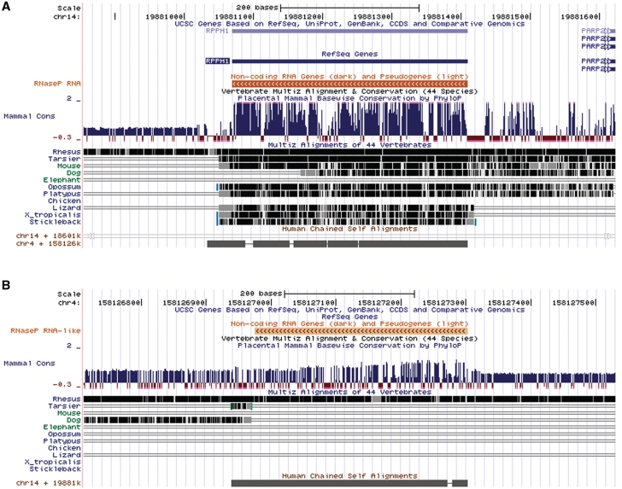The image size is (622, 489).
Task: Open 'UCSC Genes Based on RefSeq' title in panel A
Action: tap(349, 24)
